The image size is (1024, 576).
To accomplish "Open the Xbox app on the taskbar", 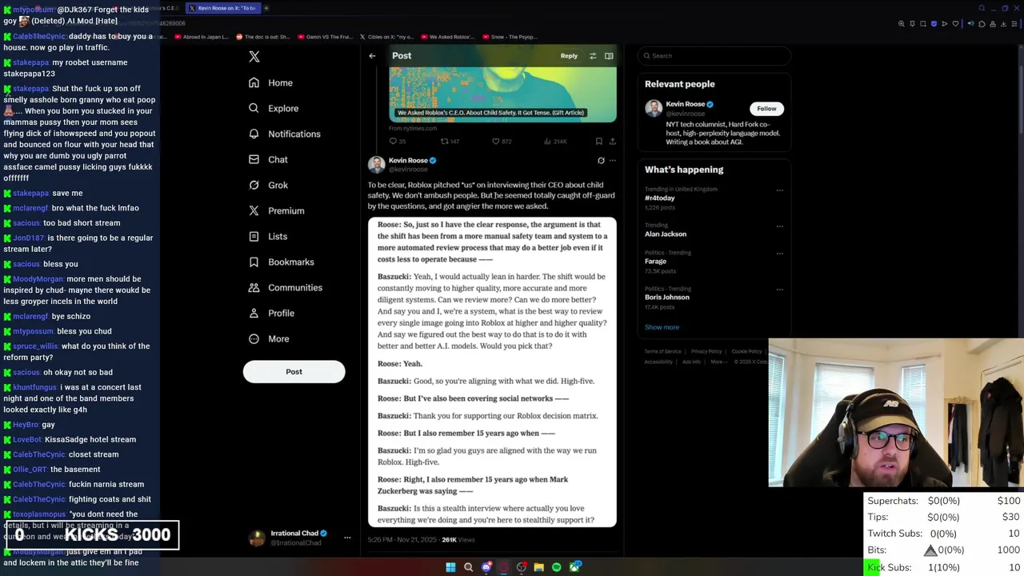I will 574,567.
